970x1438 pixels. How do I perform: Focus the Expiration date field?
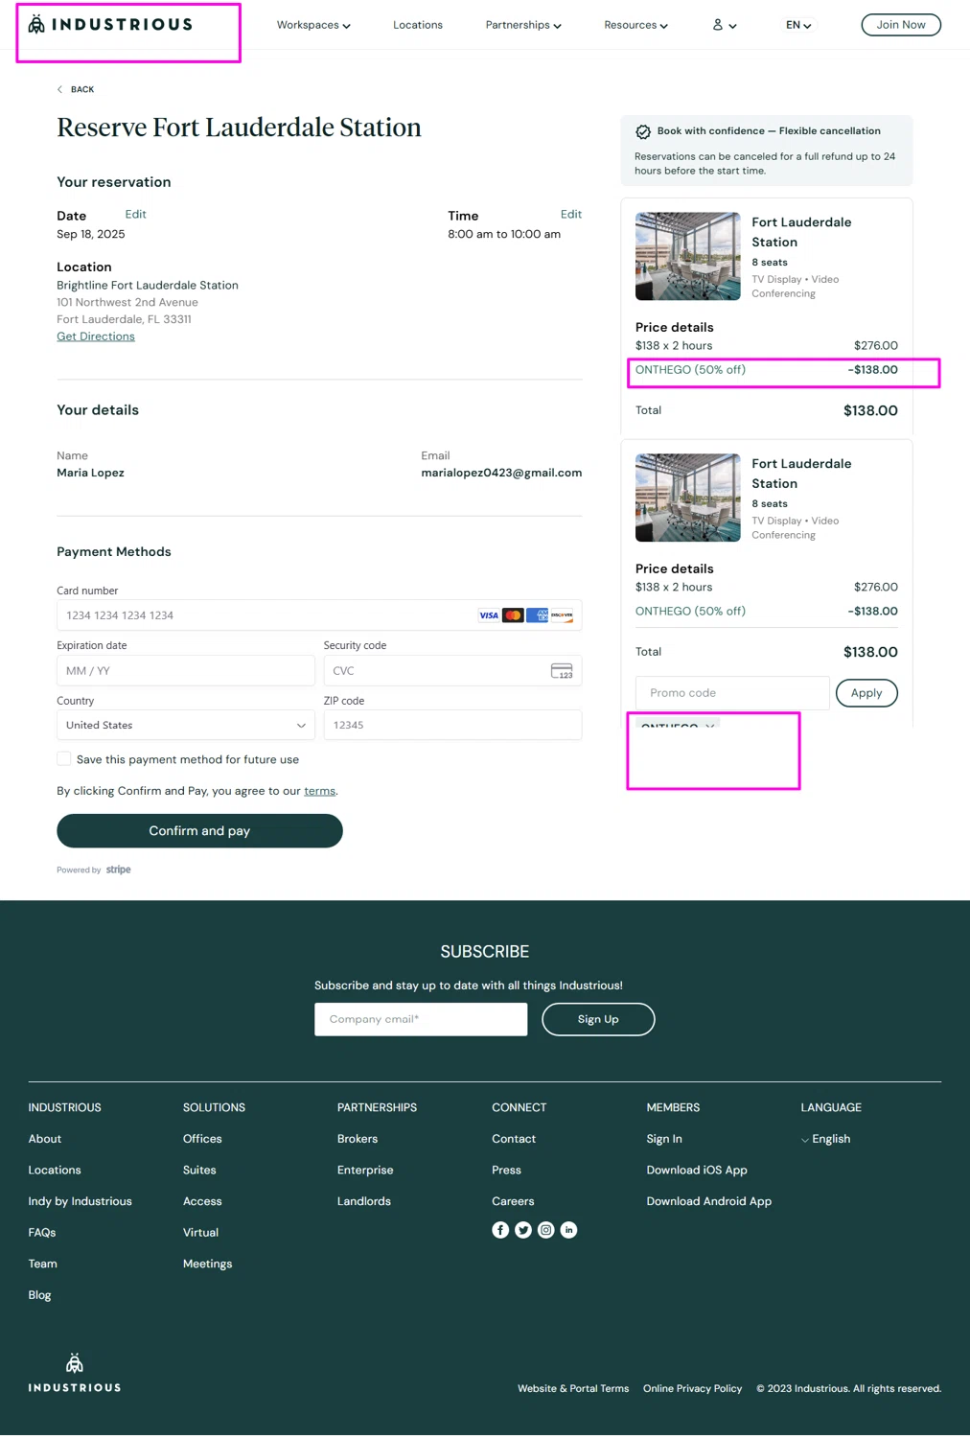click(x=186, y=671)
